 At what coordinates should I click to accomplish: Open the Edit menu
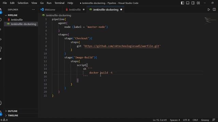coord(12,3)
